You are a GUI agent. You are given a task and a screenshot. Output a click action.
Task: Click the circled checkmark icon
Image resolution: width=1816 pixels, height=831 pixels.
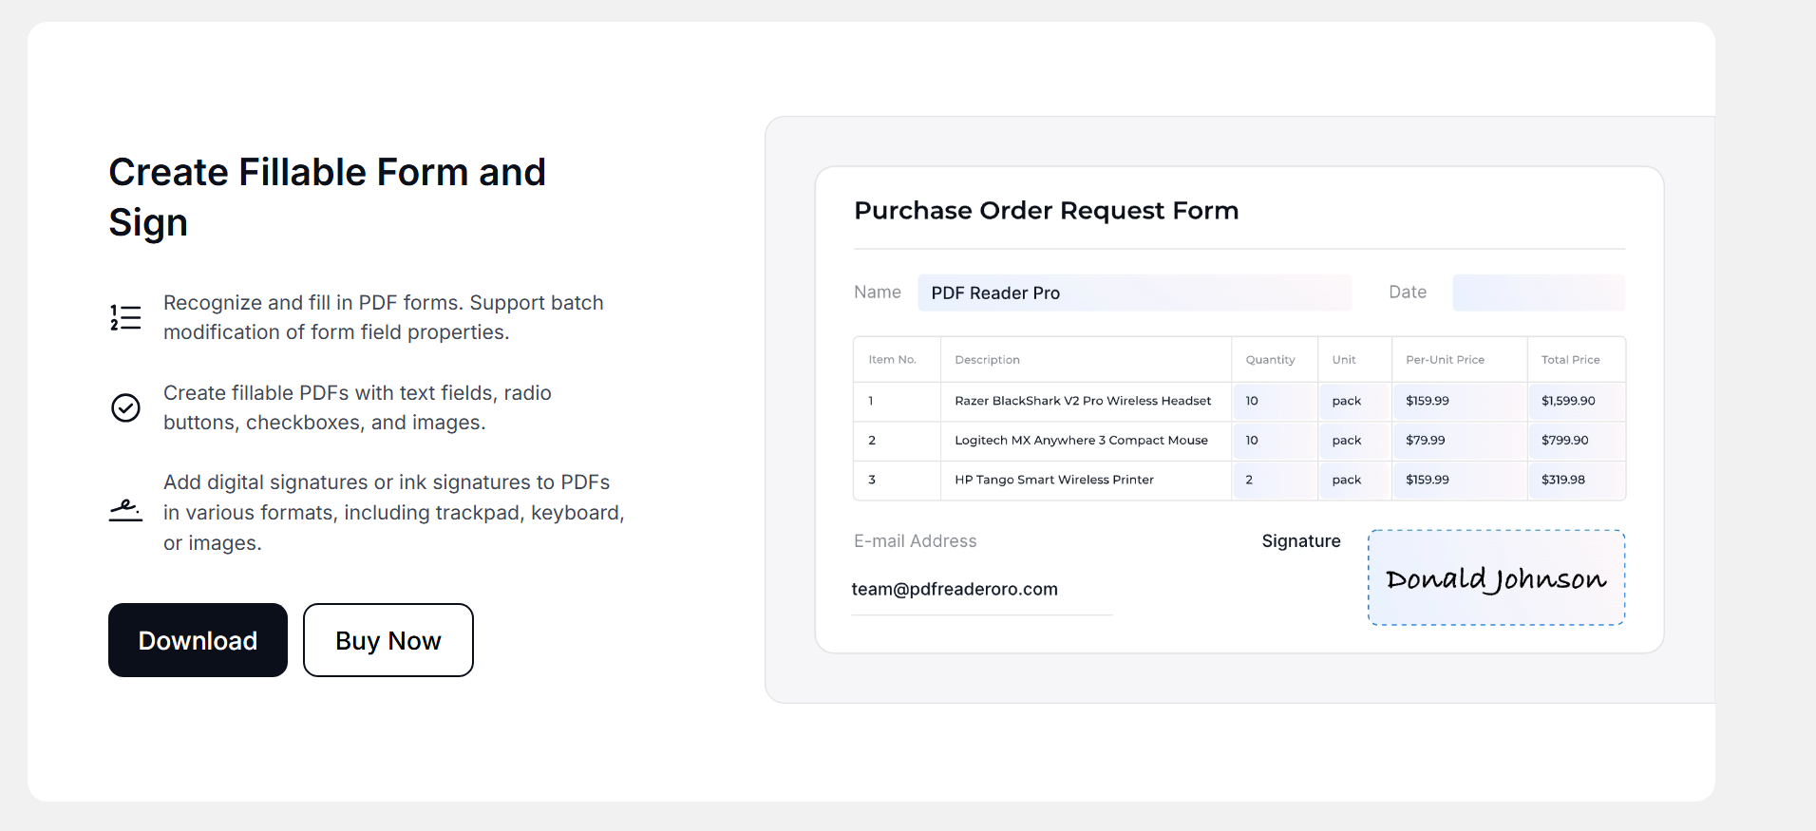125,407
